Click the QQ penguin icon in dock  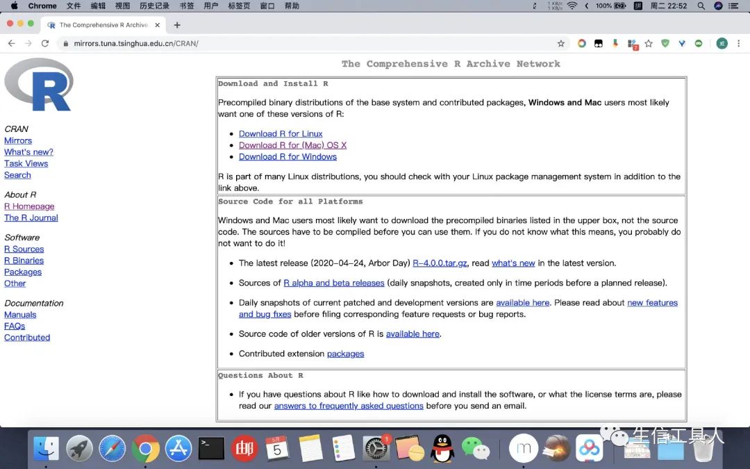click(442, 448)
